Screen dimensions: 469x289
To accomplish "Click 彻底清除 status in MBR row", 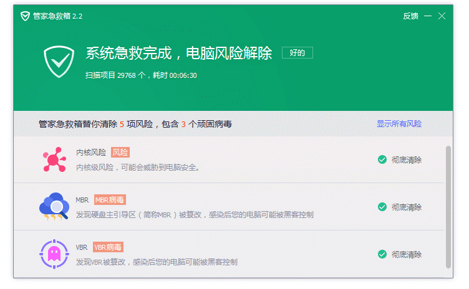I will 407,207.
